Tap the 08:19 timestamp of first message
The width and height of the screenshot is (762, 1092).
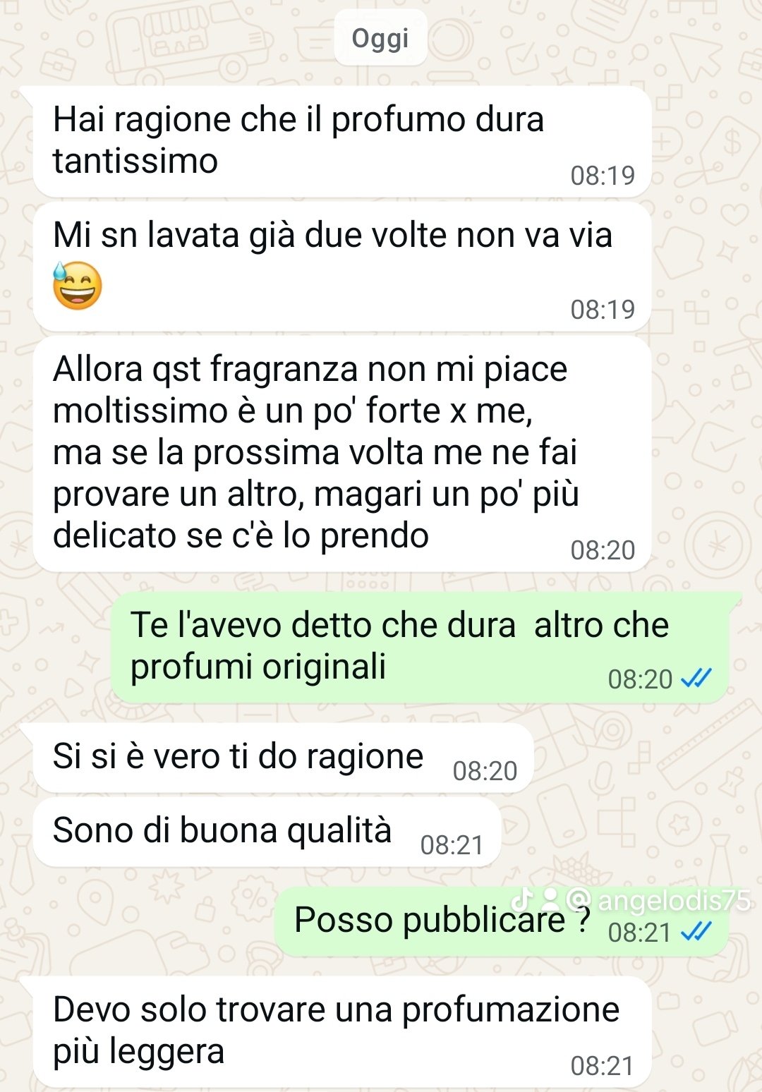(603, 176)
